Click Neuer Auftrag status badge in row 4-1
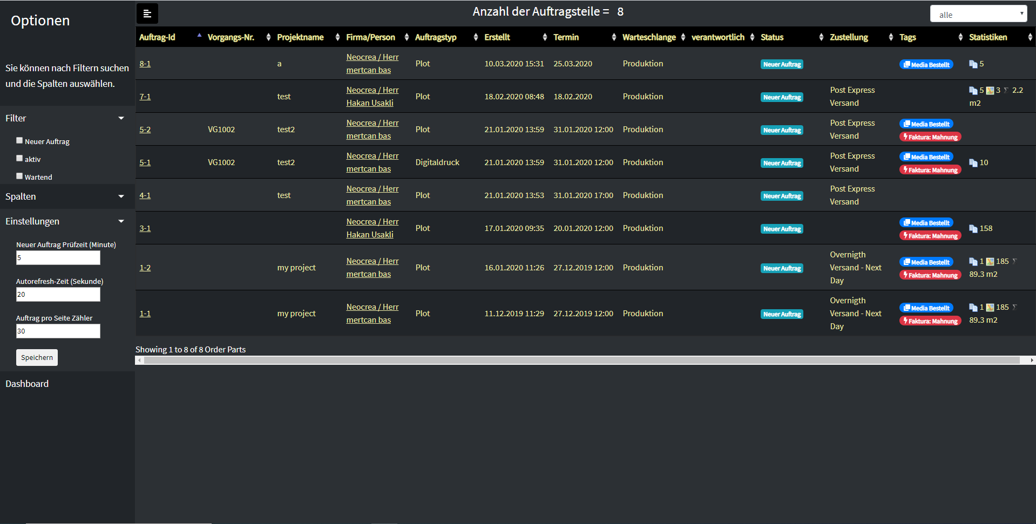 point(782,196)
